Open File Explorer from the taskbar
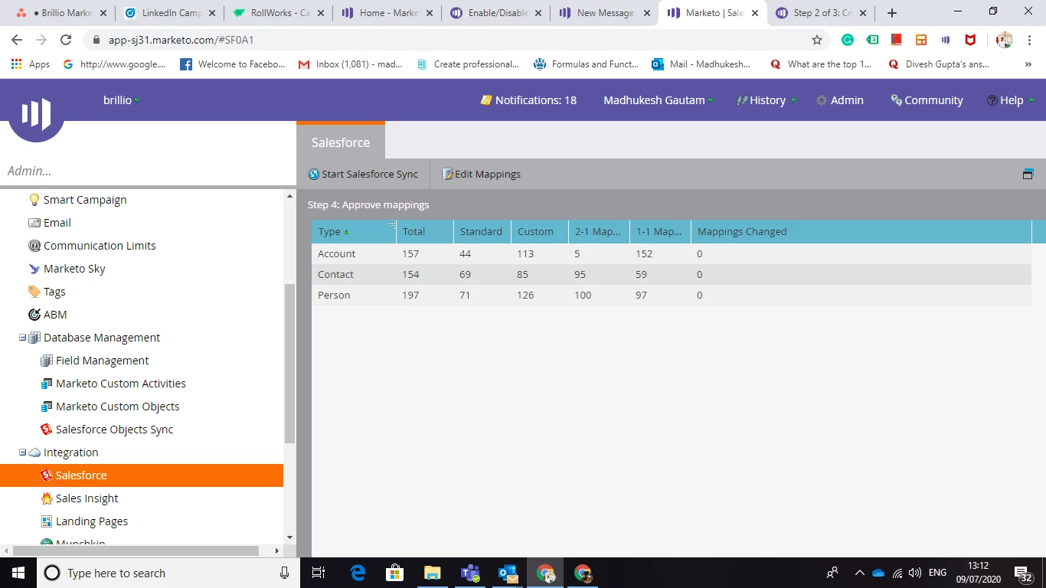Viewport: 1046px width, 588px height. [x=432, y=573]
